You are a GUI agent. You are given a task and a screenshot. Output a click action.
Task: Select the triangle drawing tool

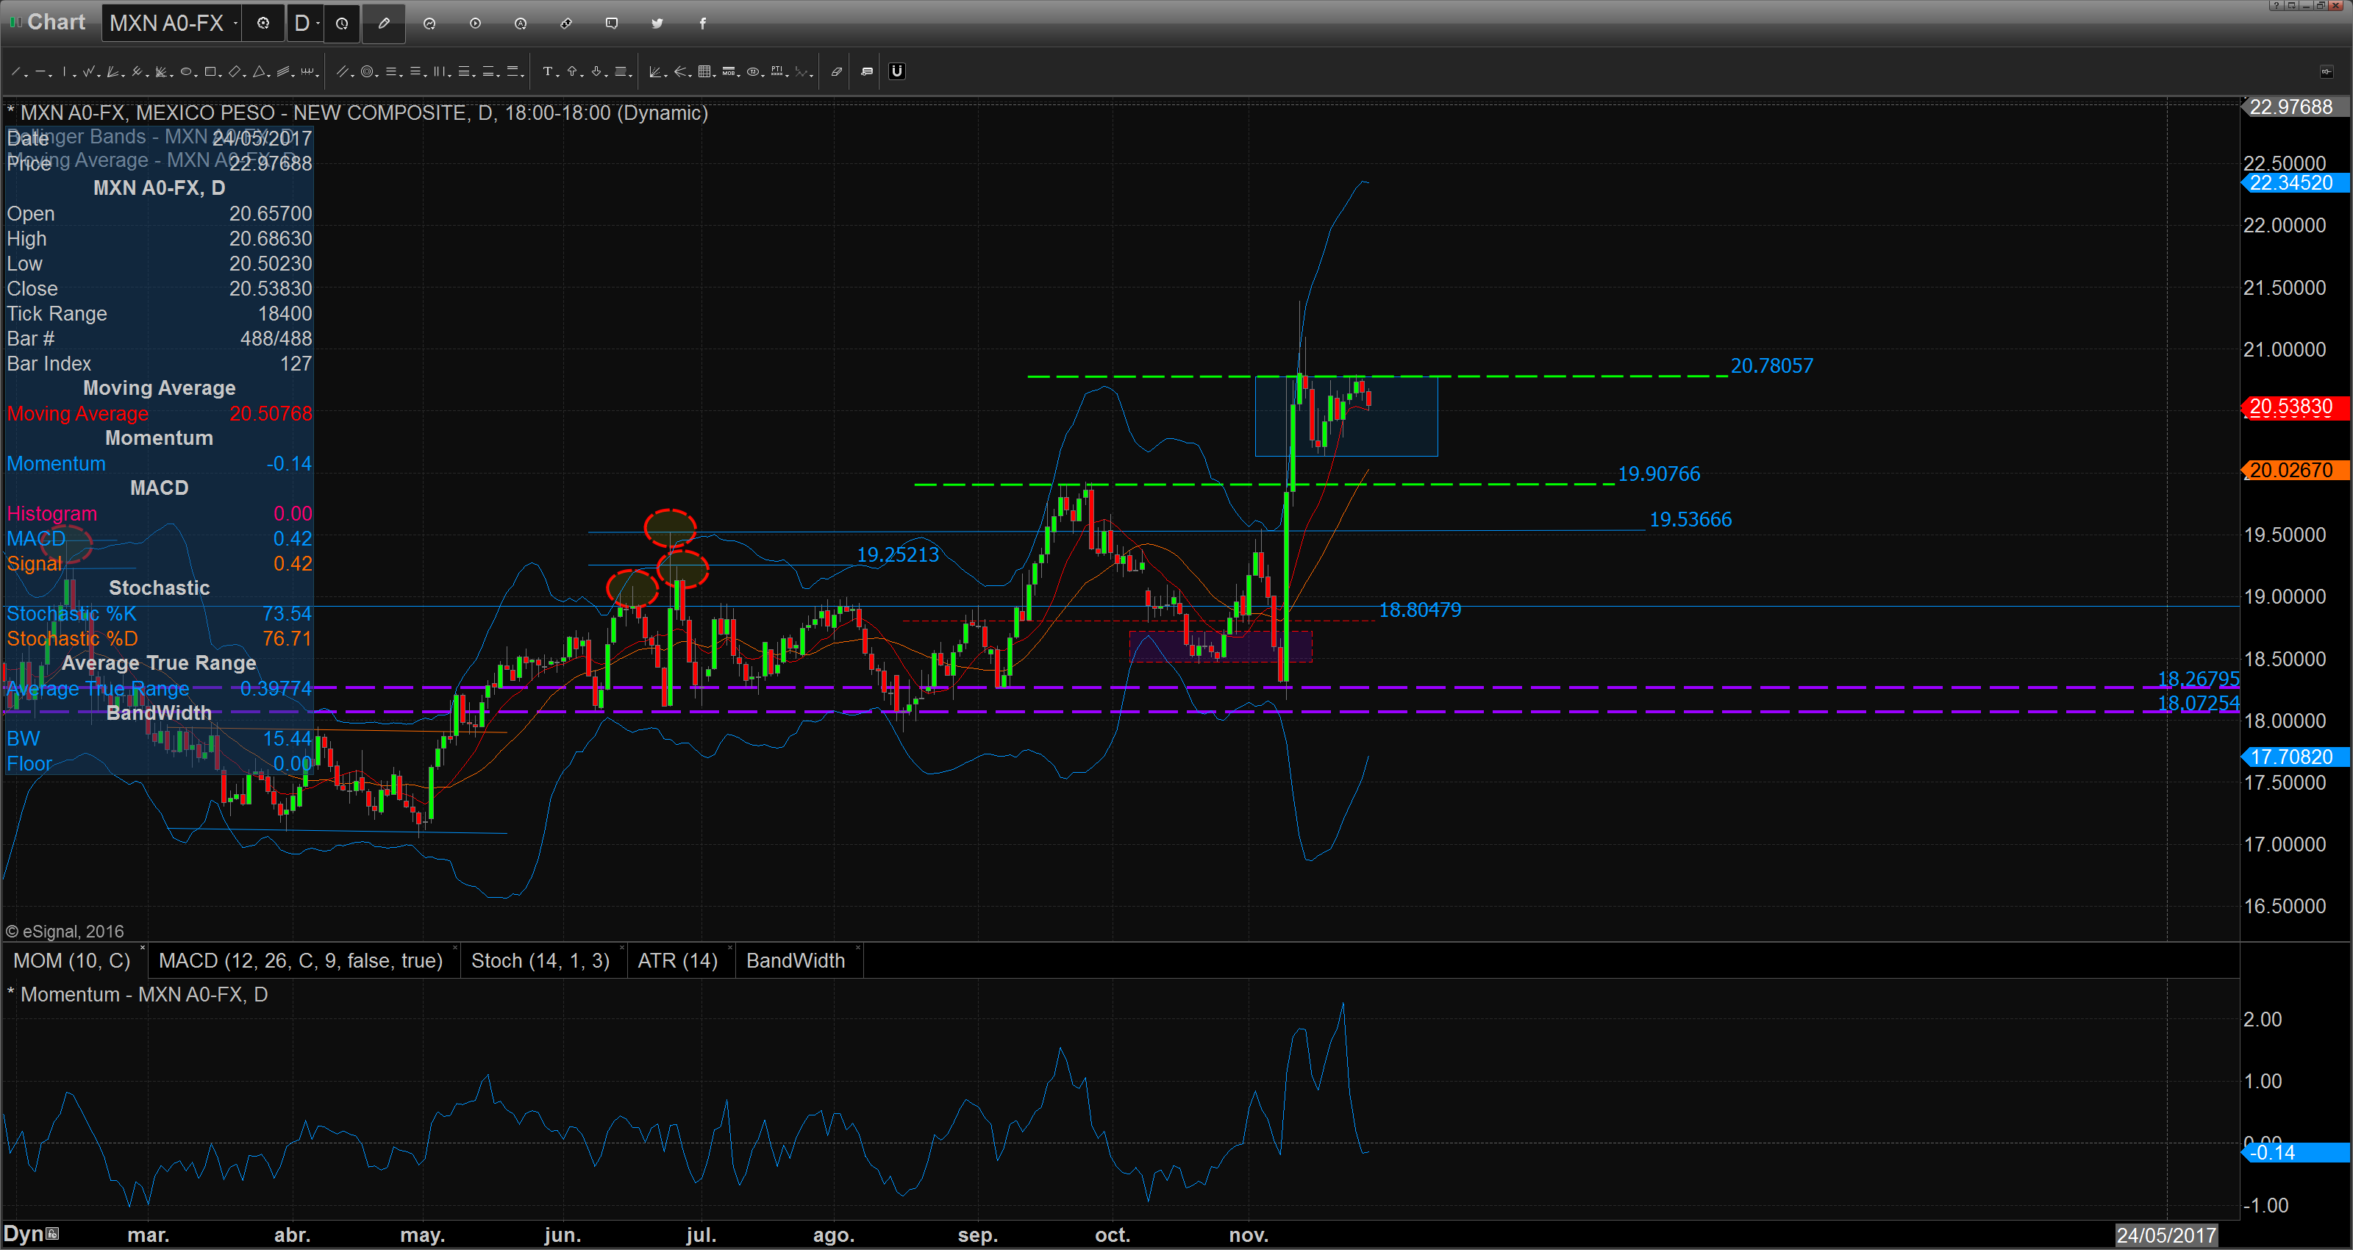(x=259, y=71)
